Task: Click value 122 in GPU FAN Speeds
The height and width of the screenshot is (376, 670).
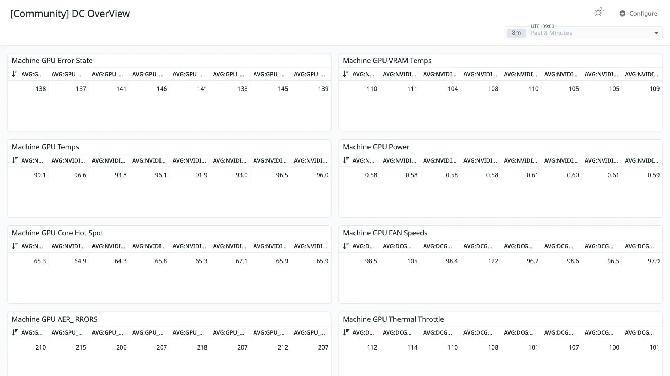Action: tap(493, 261)
